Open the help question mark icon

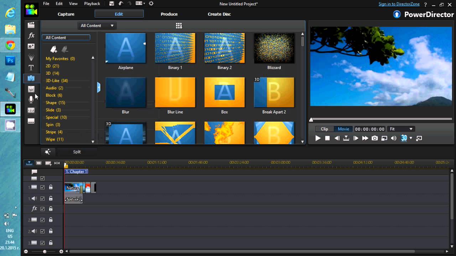pos(426,4)
